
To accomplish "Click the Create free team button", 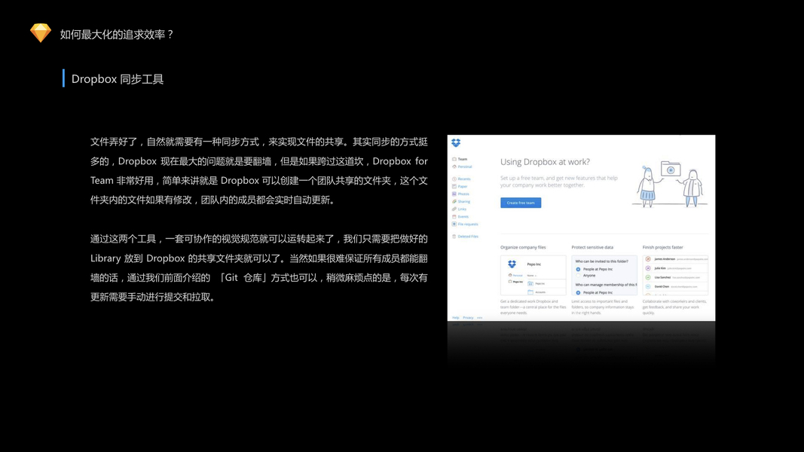I will (521, 203).
